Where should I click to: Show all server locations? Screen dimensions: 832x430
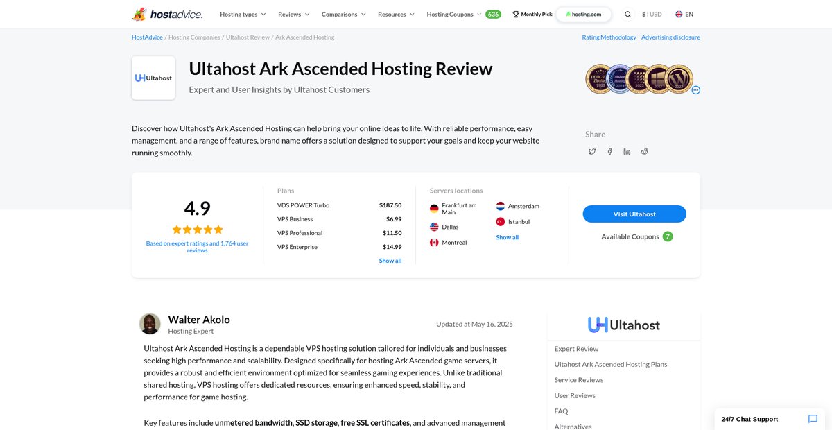(507, 237)
